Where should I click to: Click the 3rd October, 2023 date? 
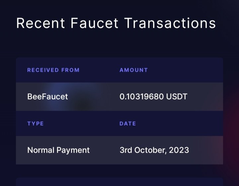pyautogui.click(x=154, y=150)
